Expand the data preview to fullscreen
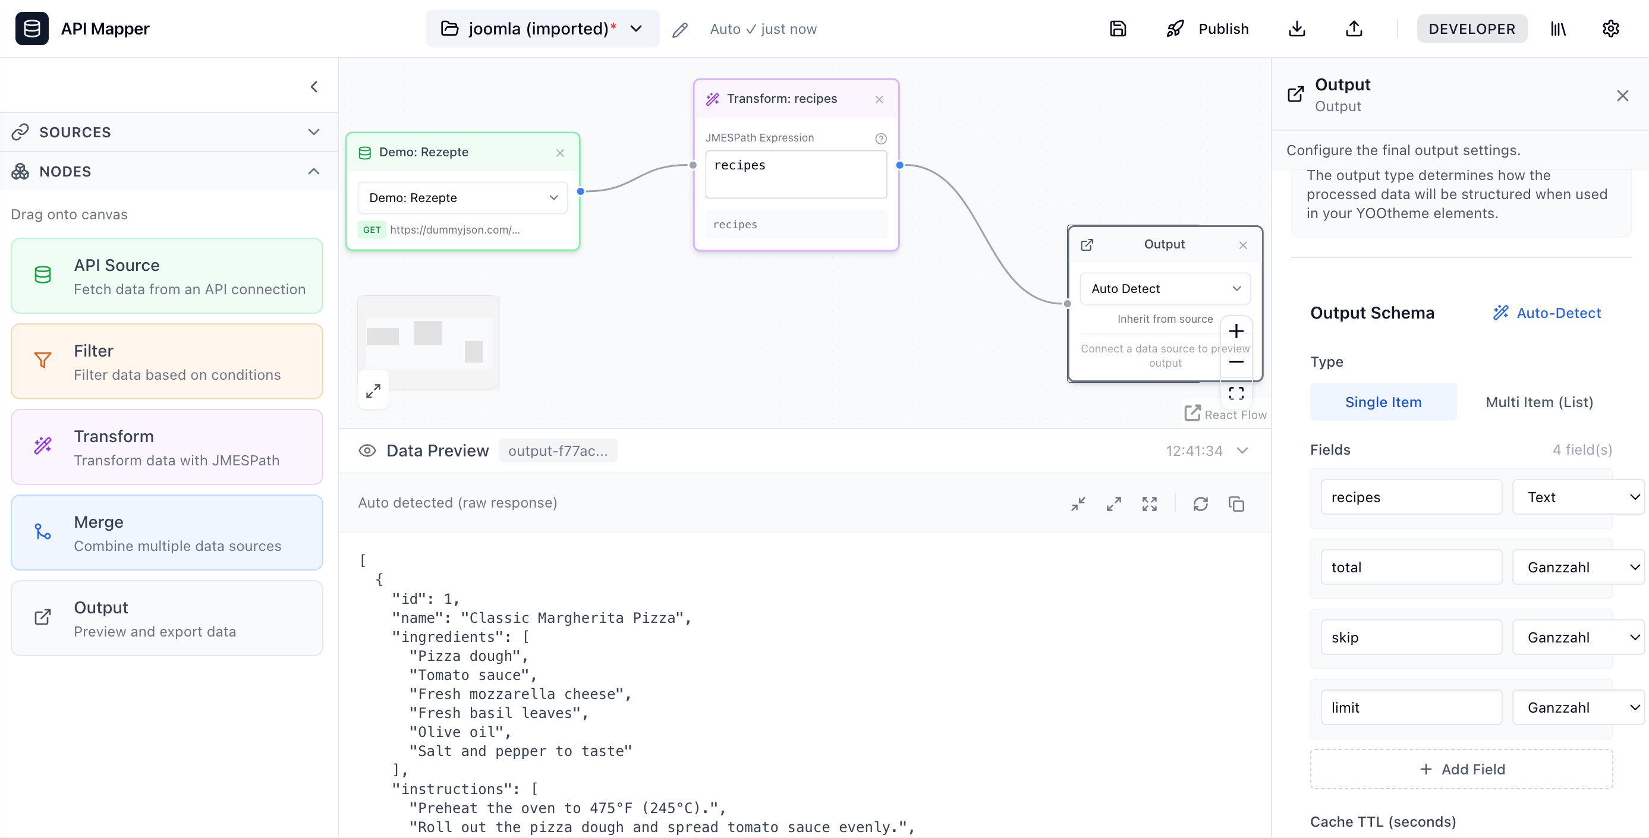The image size is (1649, 838). point(1149,504)
